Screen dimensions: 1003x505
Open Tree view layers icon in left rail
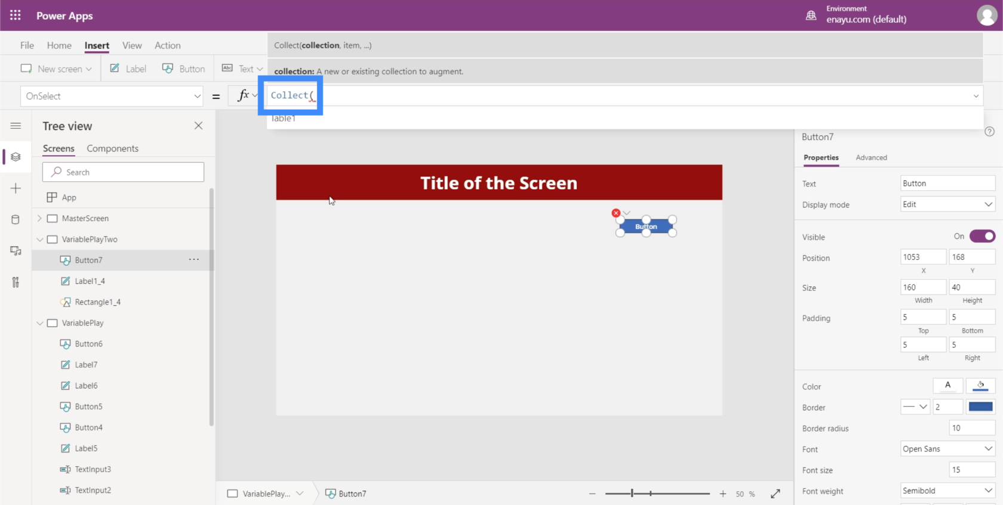pos(16,157)
